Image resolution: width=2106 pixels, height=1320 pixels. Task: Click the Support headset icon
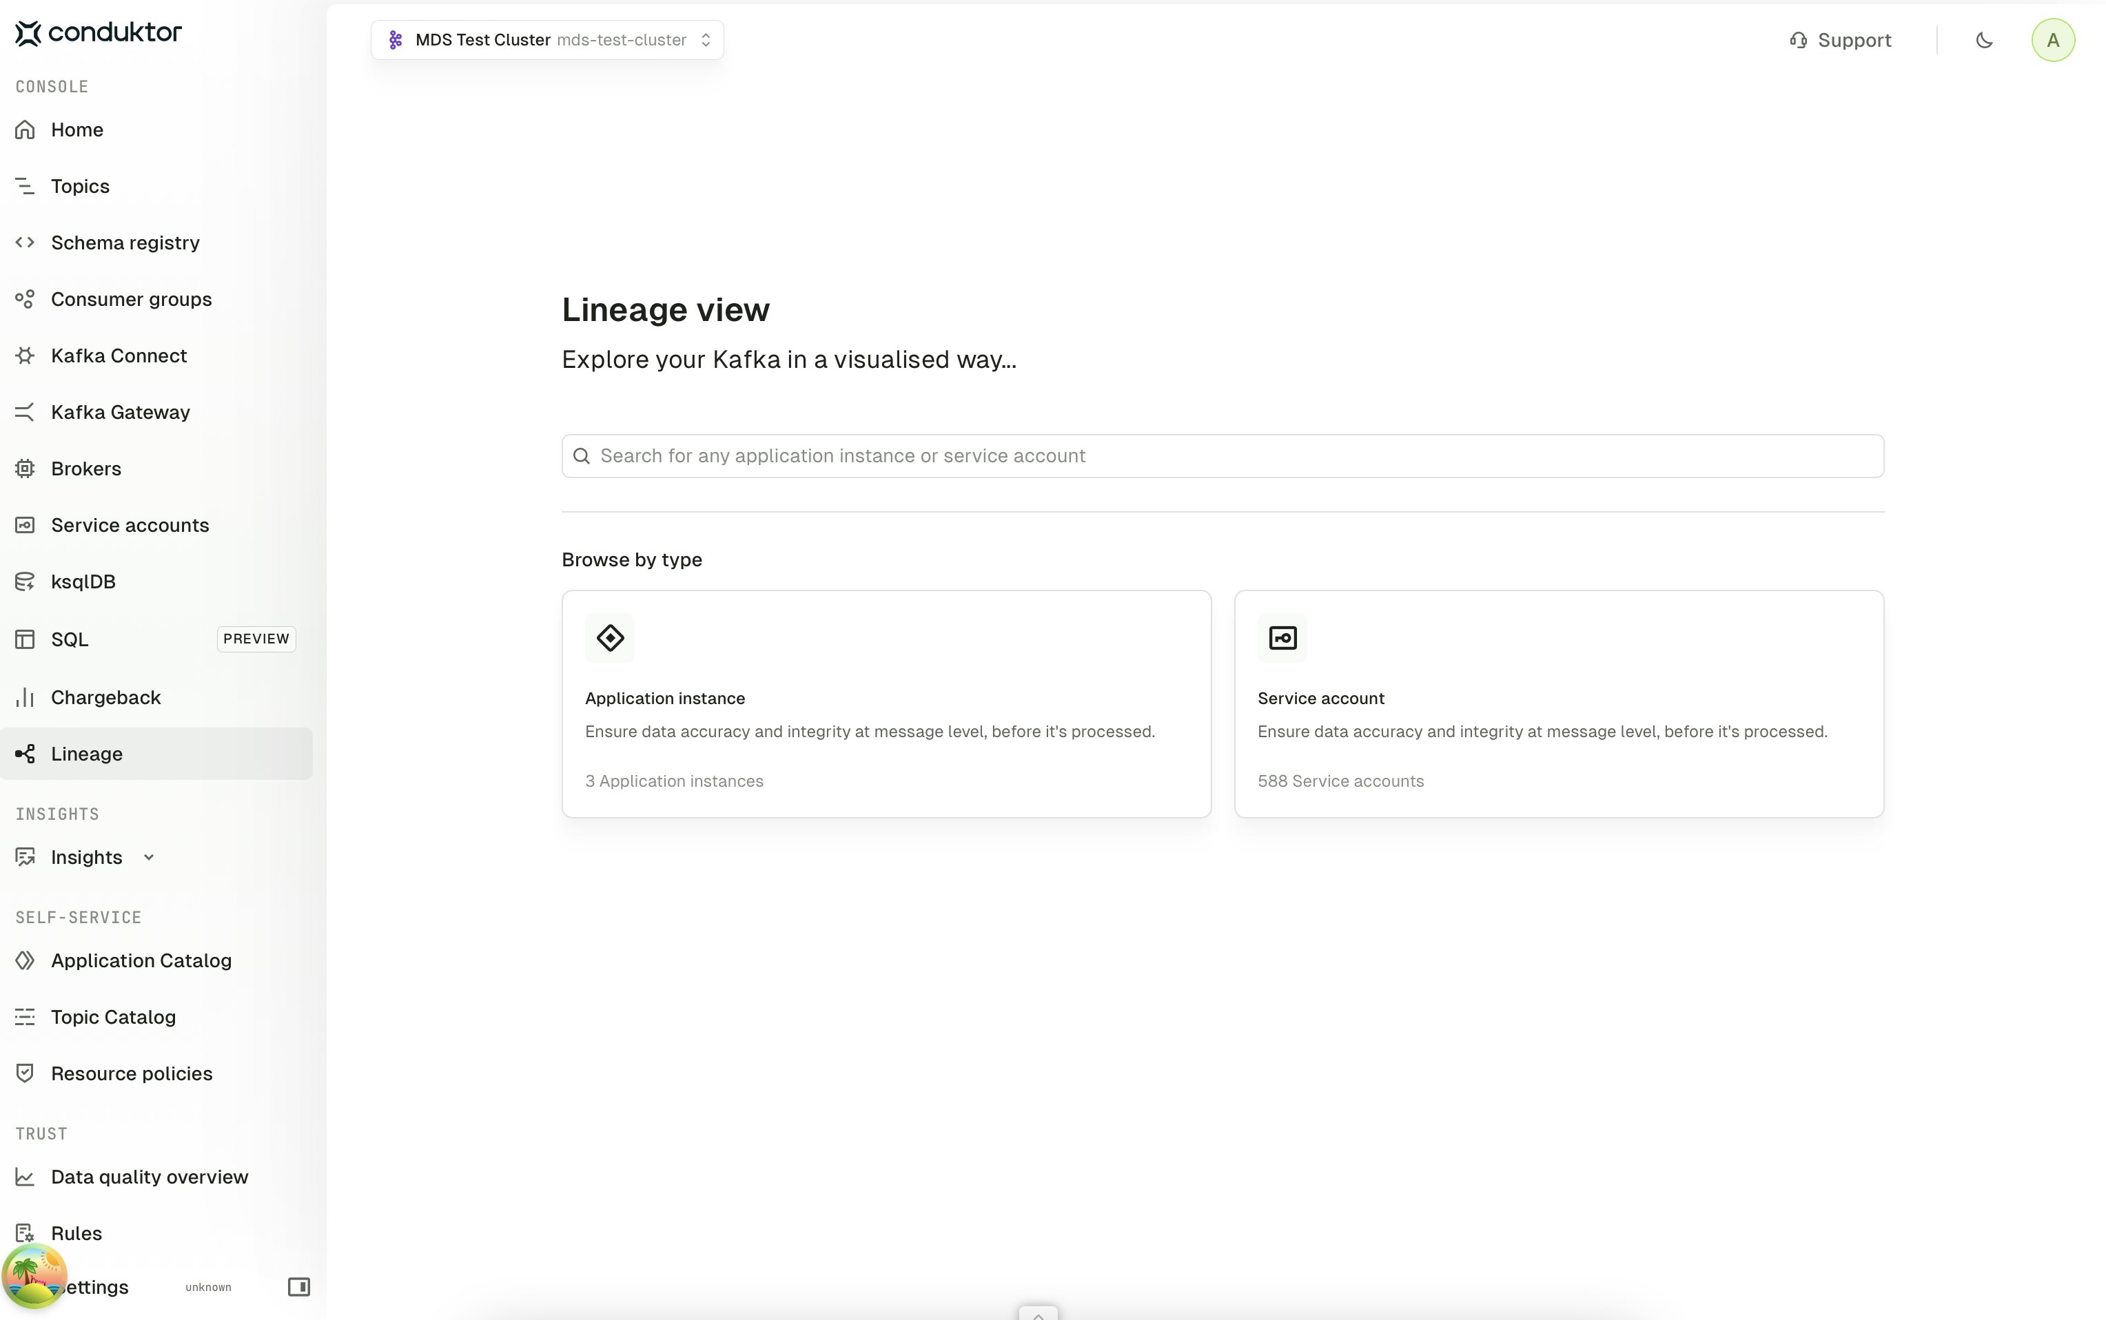[1798, 40]
